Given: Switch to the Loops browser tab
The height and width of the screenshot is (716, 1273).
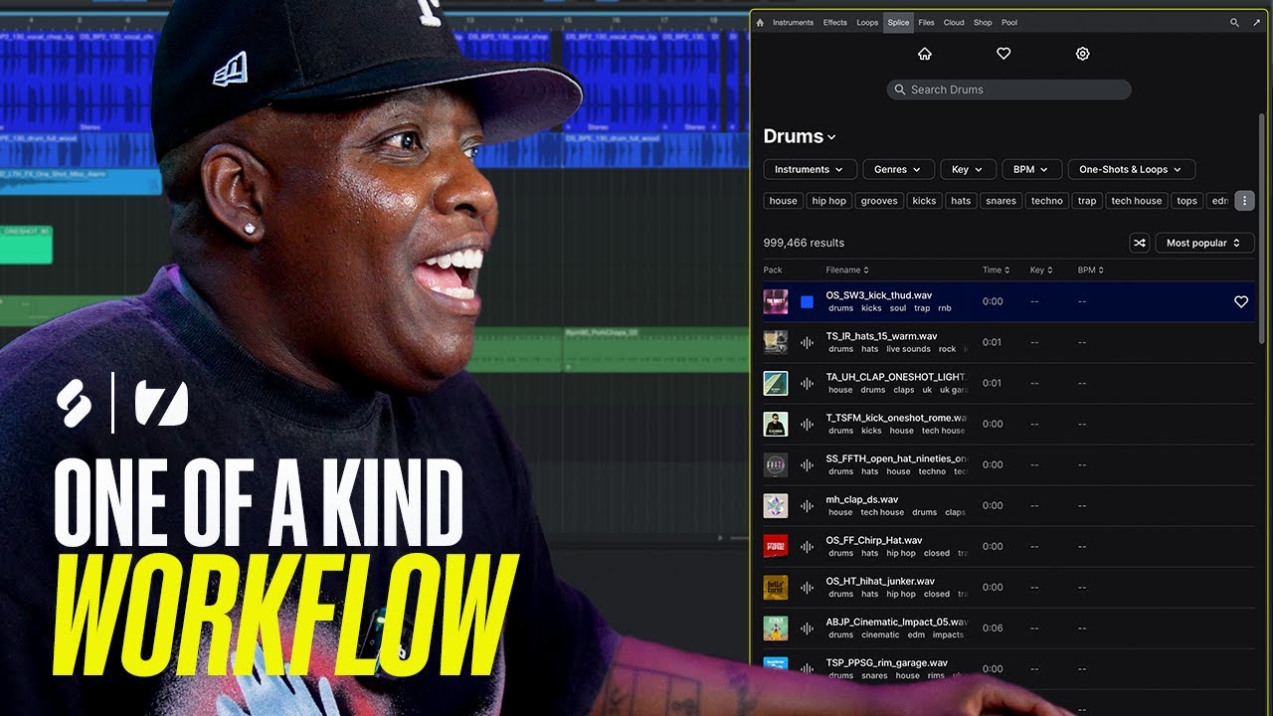Looking at the screenshot, I should (x=867, y=22).
